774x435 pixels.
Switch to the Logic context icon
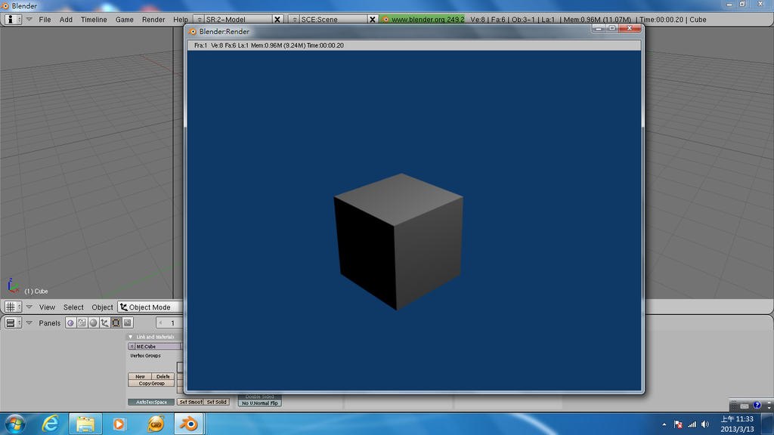coord(70,323)
